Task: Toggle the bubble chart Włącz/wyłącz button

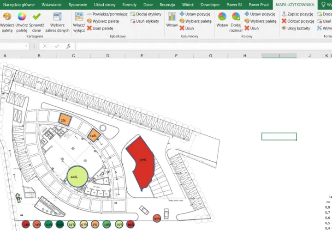Action: tap(79, 22)
